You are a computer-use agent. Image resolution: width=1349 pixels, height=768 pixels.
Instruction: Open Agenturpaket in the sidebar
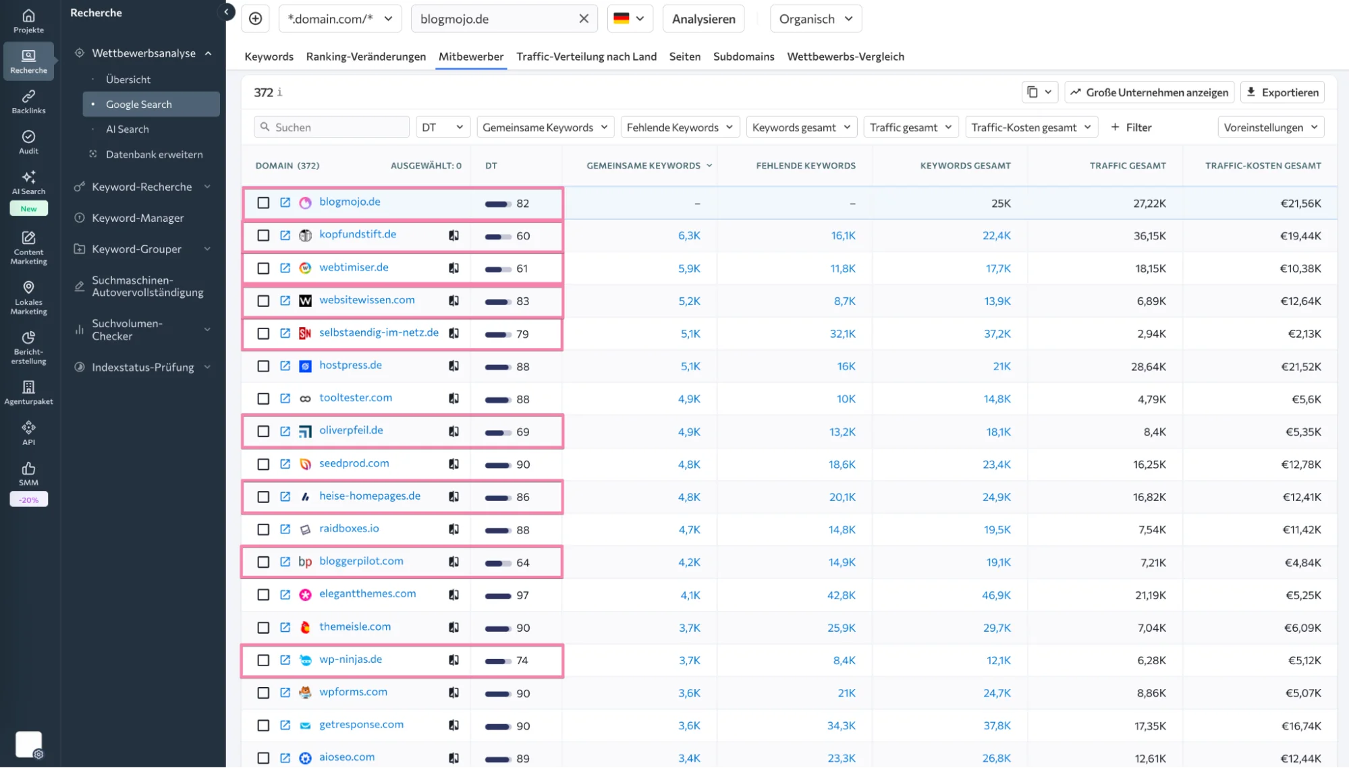pos(28,392)
